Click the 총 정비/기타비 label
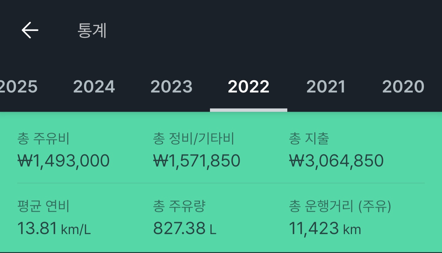Screen dimensions: 442x253 [x=194, y=139]
